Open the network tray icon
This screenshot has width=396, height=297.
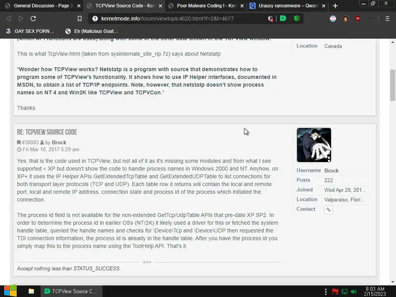[345, 292]
